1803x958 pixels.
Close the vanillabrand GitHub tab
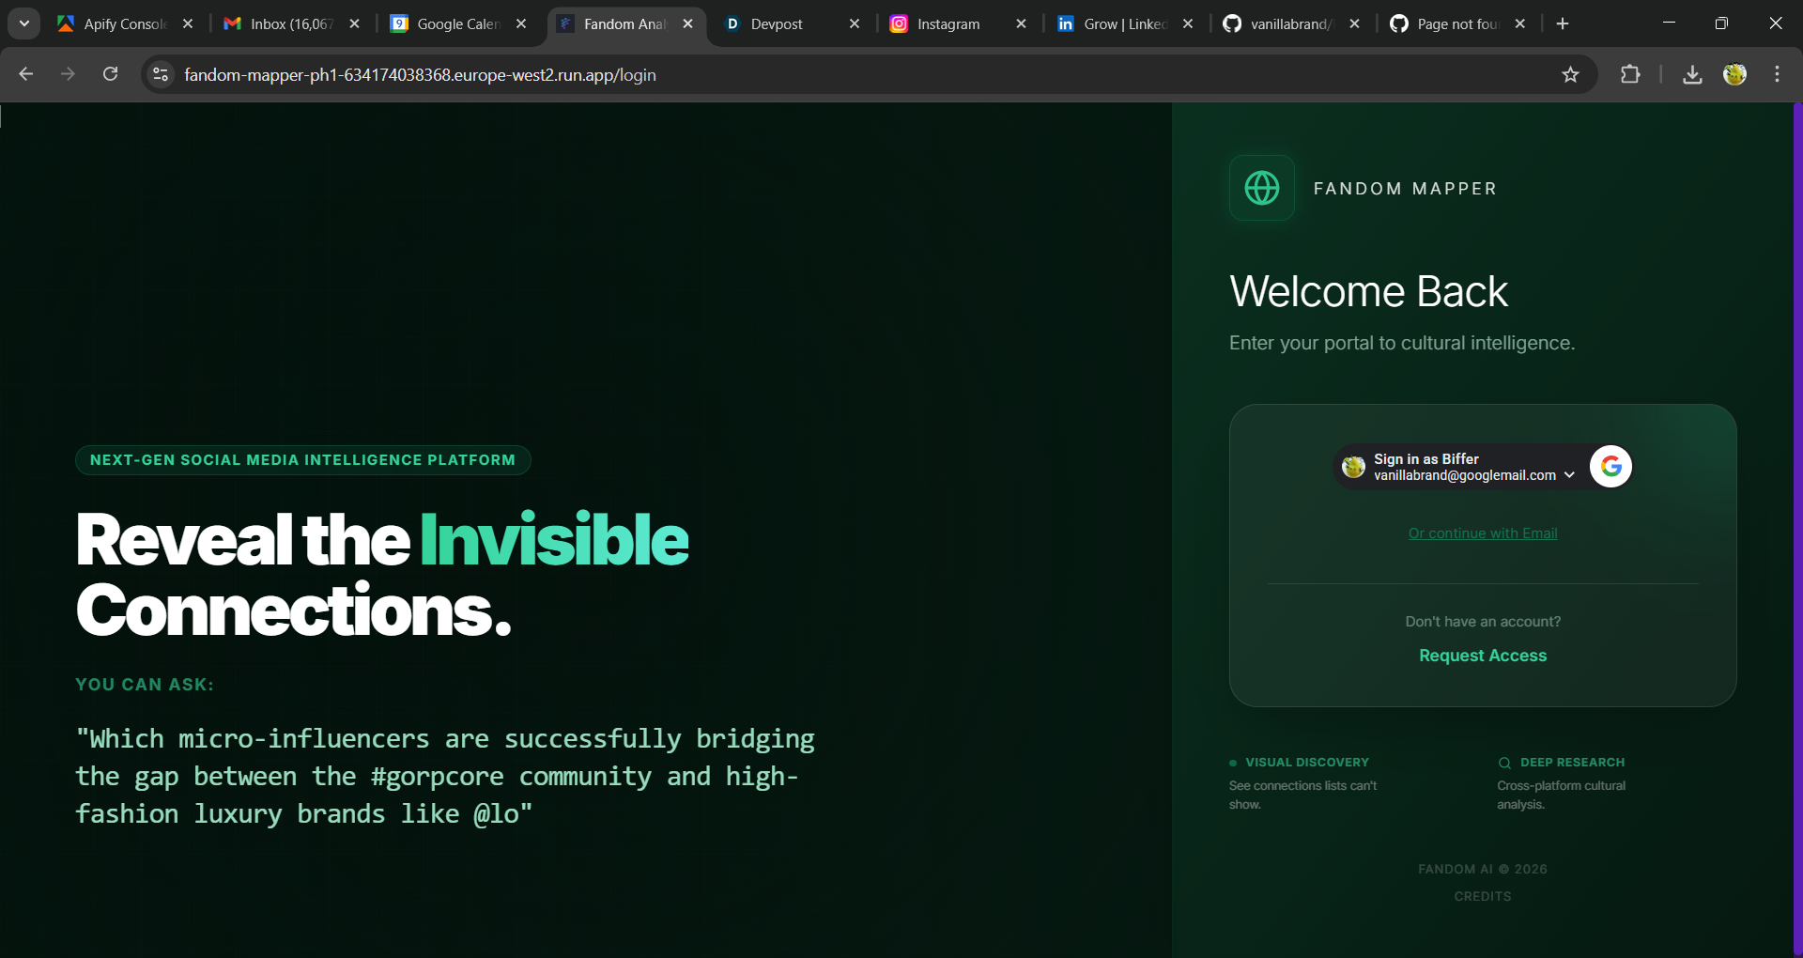pos(1354,23)
